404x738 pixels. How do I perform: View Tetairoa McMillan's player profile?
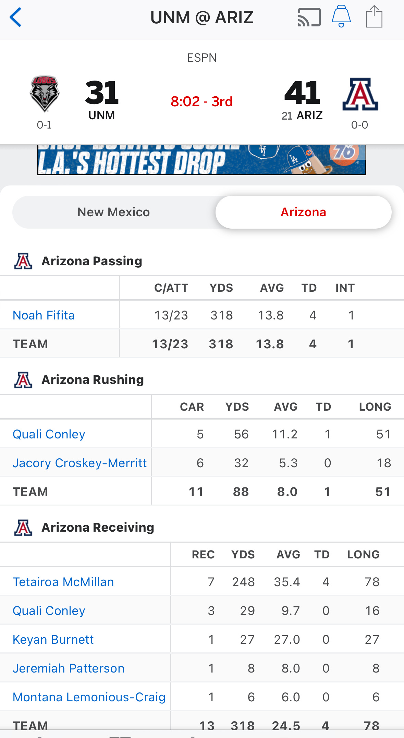coord(63,582)
